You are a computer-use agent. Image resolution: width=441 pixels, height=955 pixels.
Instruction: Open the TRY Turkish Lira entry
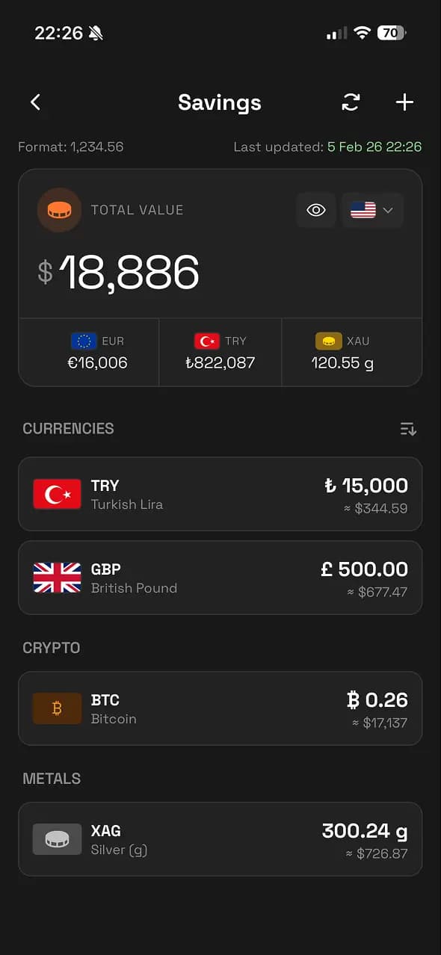point(220,493)
